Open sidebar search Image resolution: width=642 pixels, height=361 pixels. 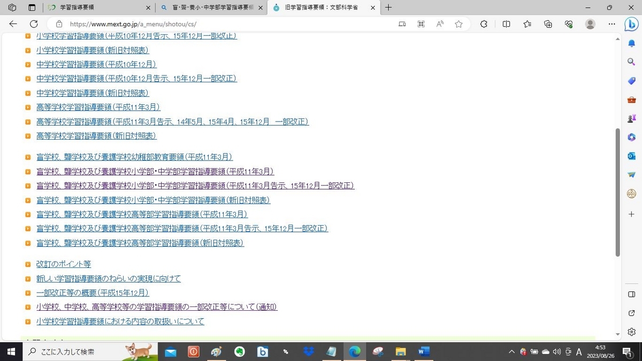click(631, 62)
